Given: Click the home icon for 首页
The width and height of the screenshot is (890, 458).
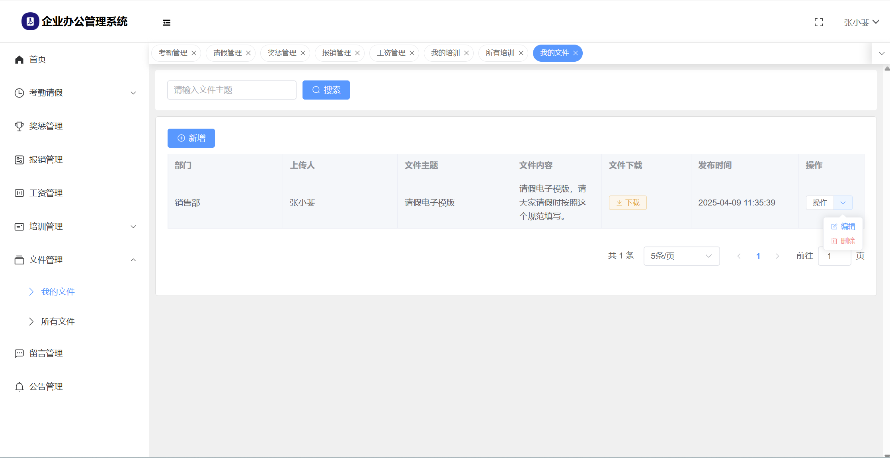Looking at the screenshot, I should pos(19,60).
